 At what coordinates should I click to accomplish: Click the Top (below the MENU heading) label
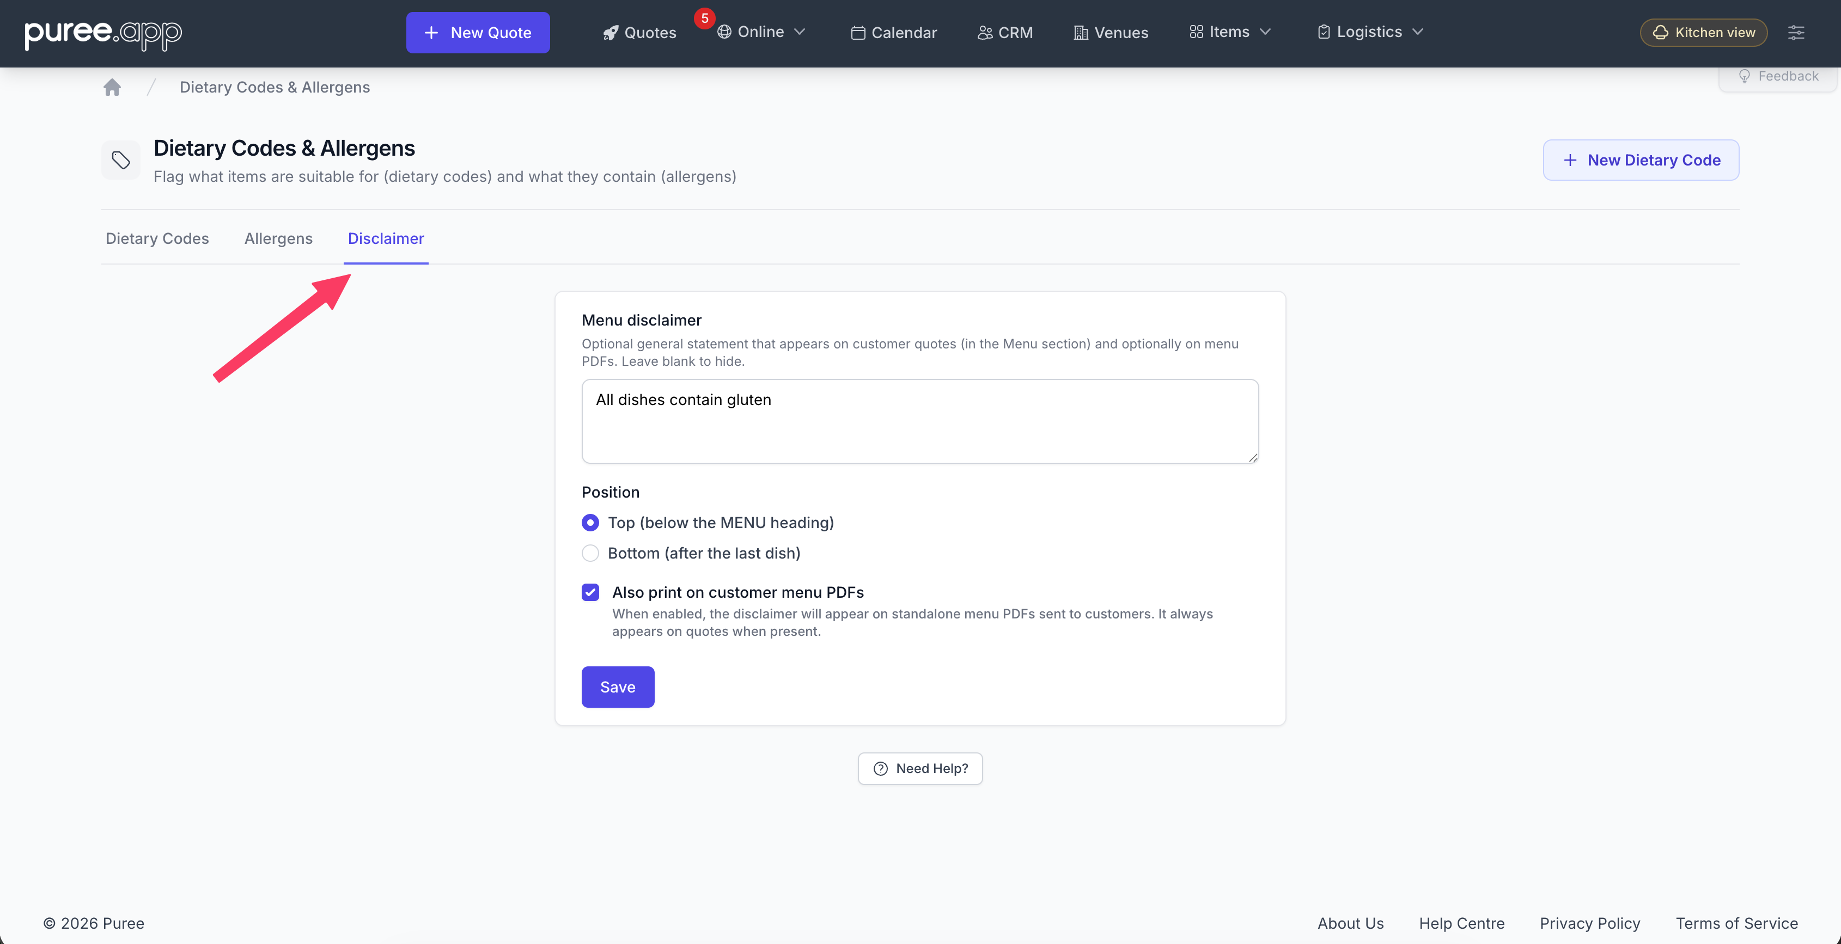[721, 523]
